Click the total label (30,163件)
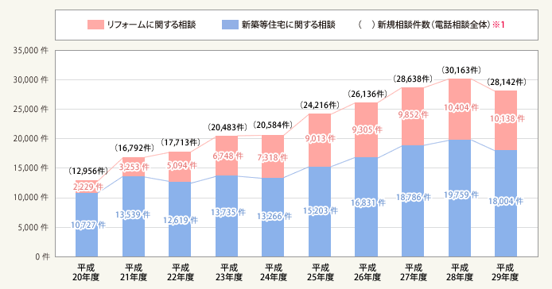The width and height of the screenshot is (552, 289). pos(461,70)
